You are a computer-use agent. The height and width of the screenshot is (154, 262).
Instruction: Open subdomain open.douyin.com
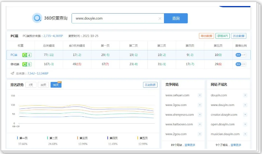pyautogui.click(x=223, y=124)
